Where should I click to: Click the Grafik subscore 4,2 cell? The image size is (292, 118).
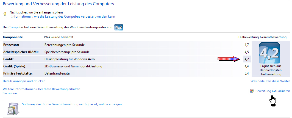point(247,59)
